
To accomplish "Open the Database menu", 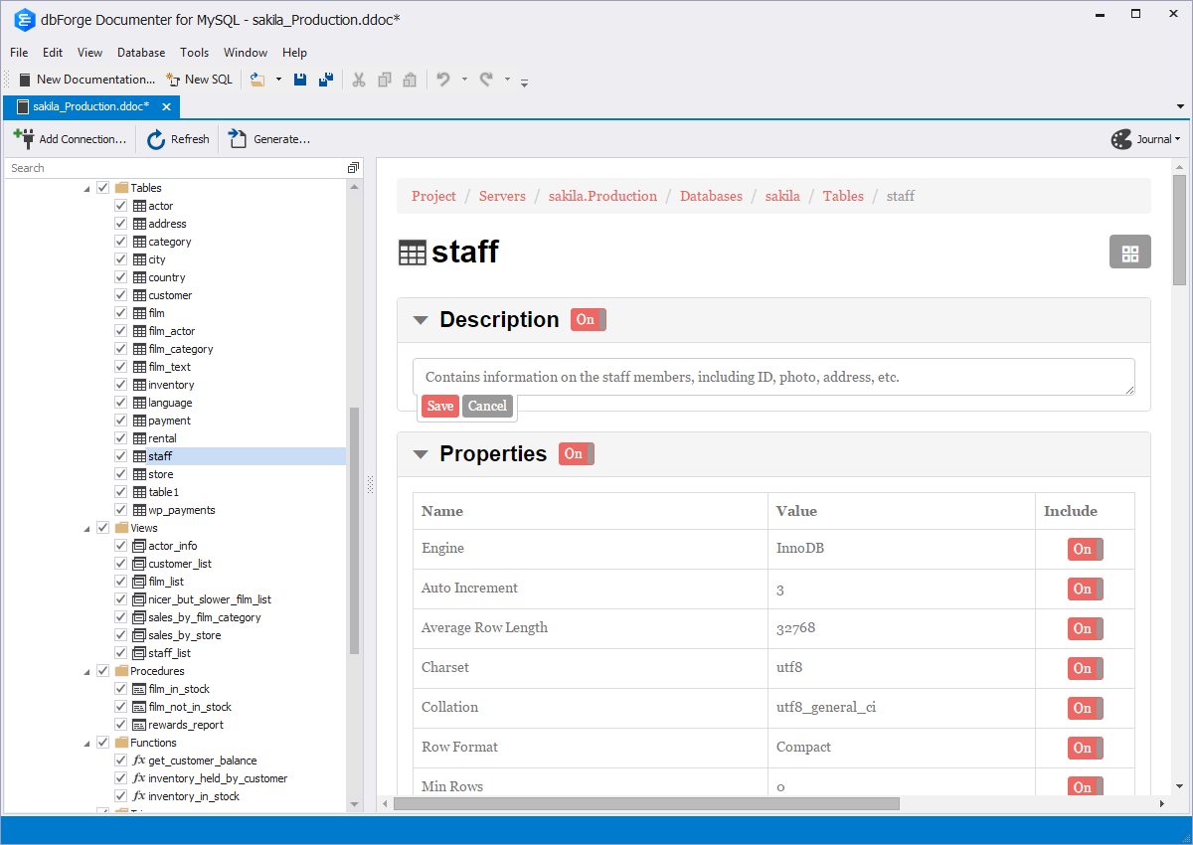I will pyautogui.click(x=141, y=53).
